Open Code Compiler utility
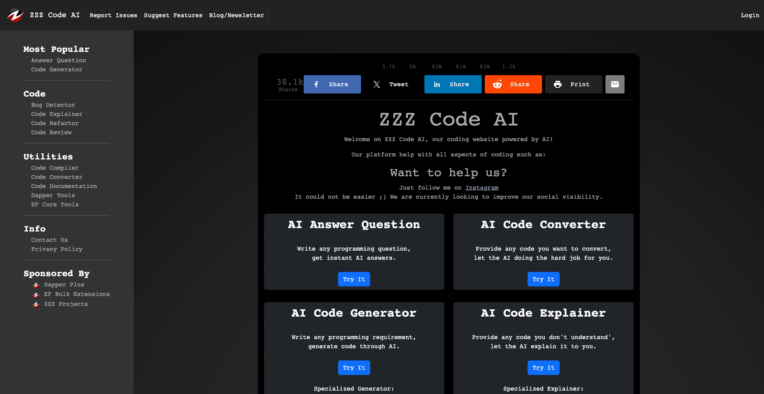 (55, 168)
